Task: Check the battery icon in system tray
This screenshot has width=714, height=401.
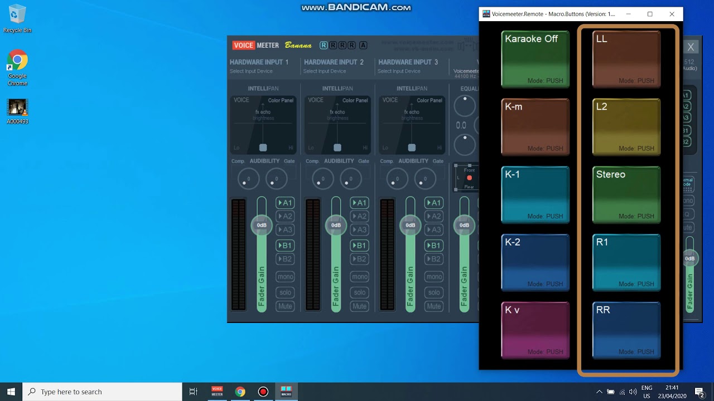Action: tap(611, 392)
